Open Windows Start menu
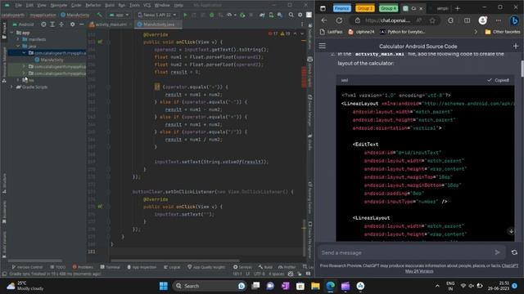The width and height of the screenshot is (524, 294). pos(164,286)
